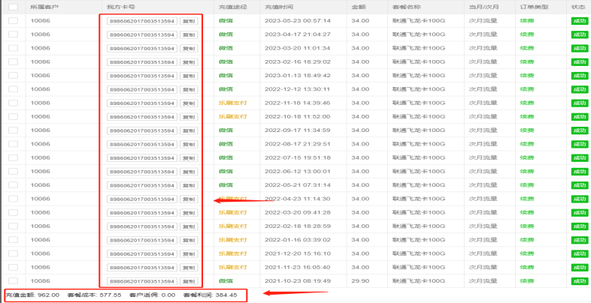Check the 2022-03-20 09:41:28 row box

(14, 212)
